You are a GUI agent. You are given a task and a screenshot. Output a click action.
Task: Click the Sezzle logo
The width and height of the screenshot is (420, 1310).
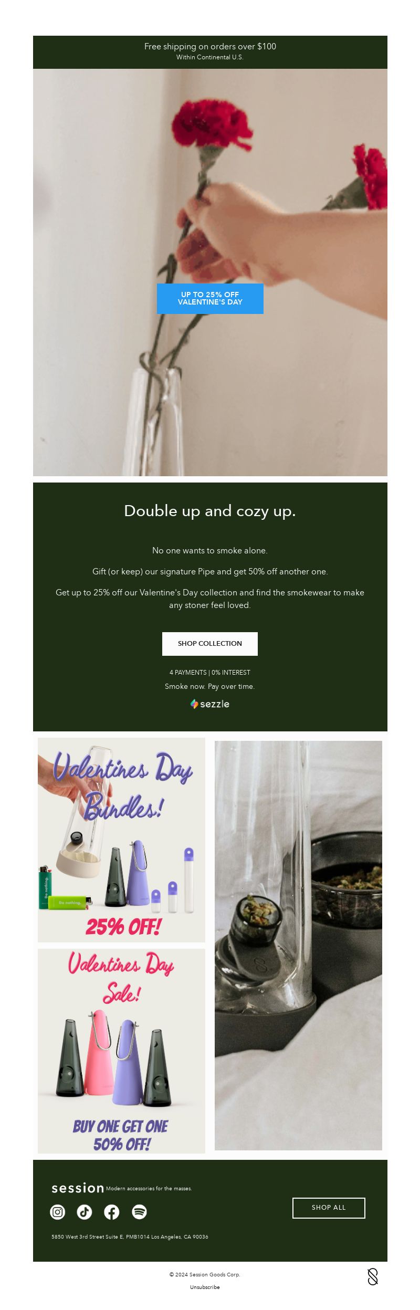click(x=210, y=704)
